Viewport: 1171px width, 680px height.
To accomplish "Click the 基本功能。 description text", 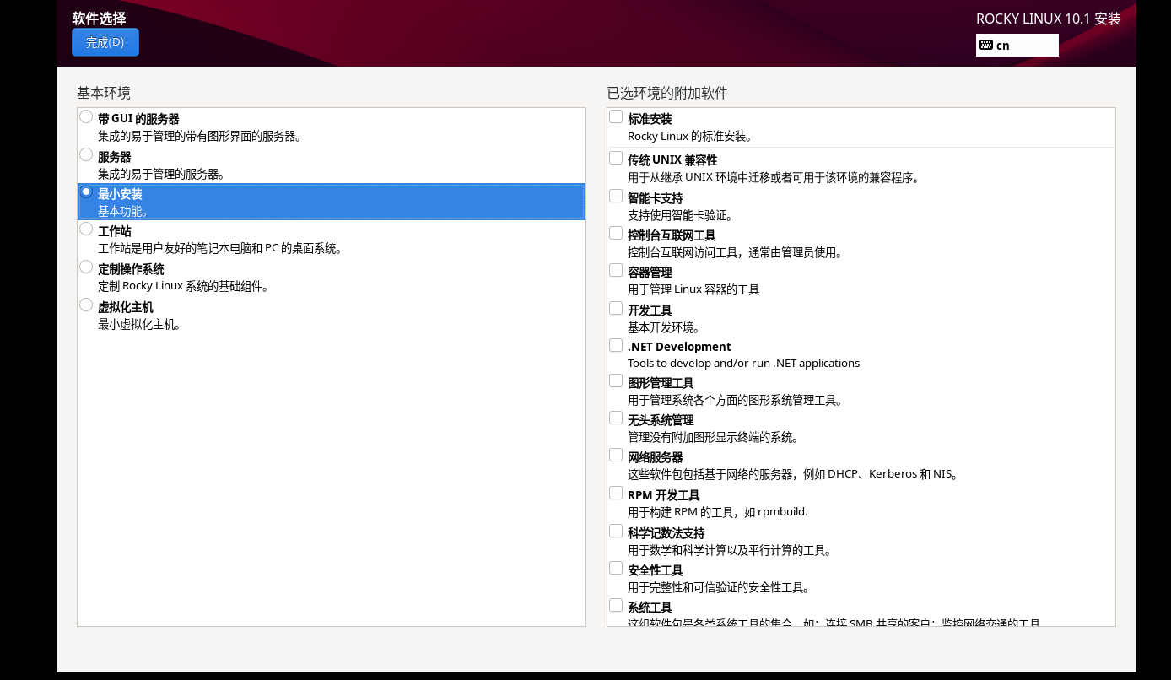I will 123,211.
